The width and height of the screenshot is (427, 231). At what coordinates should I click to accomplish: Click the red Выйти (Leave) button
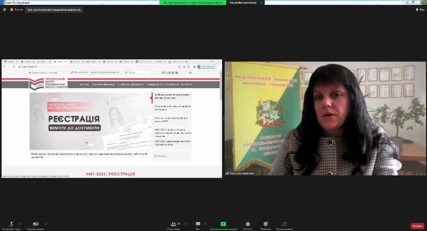point(417,226)
